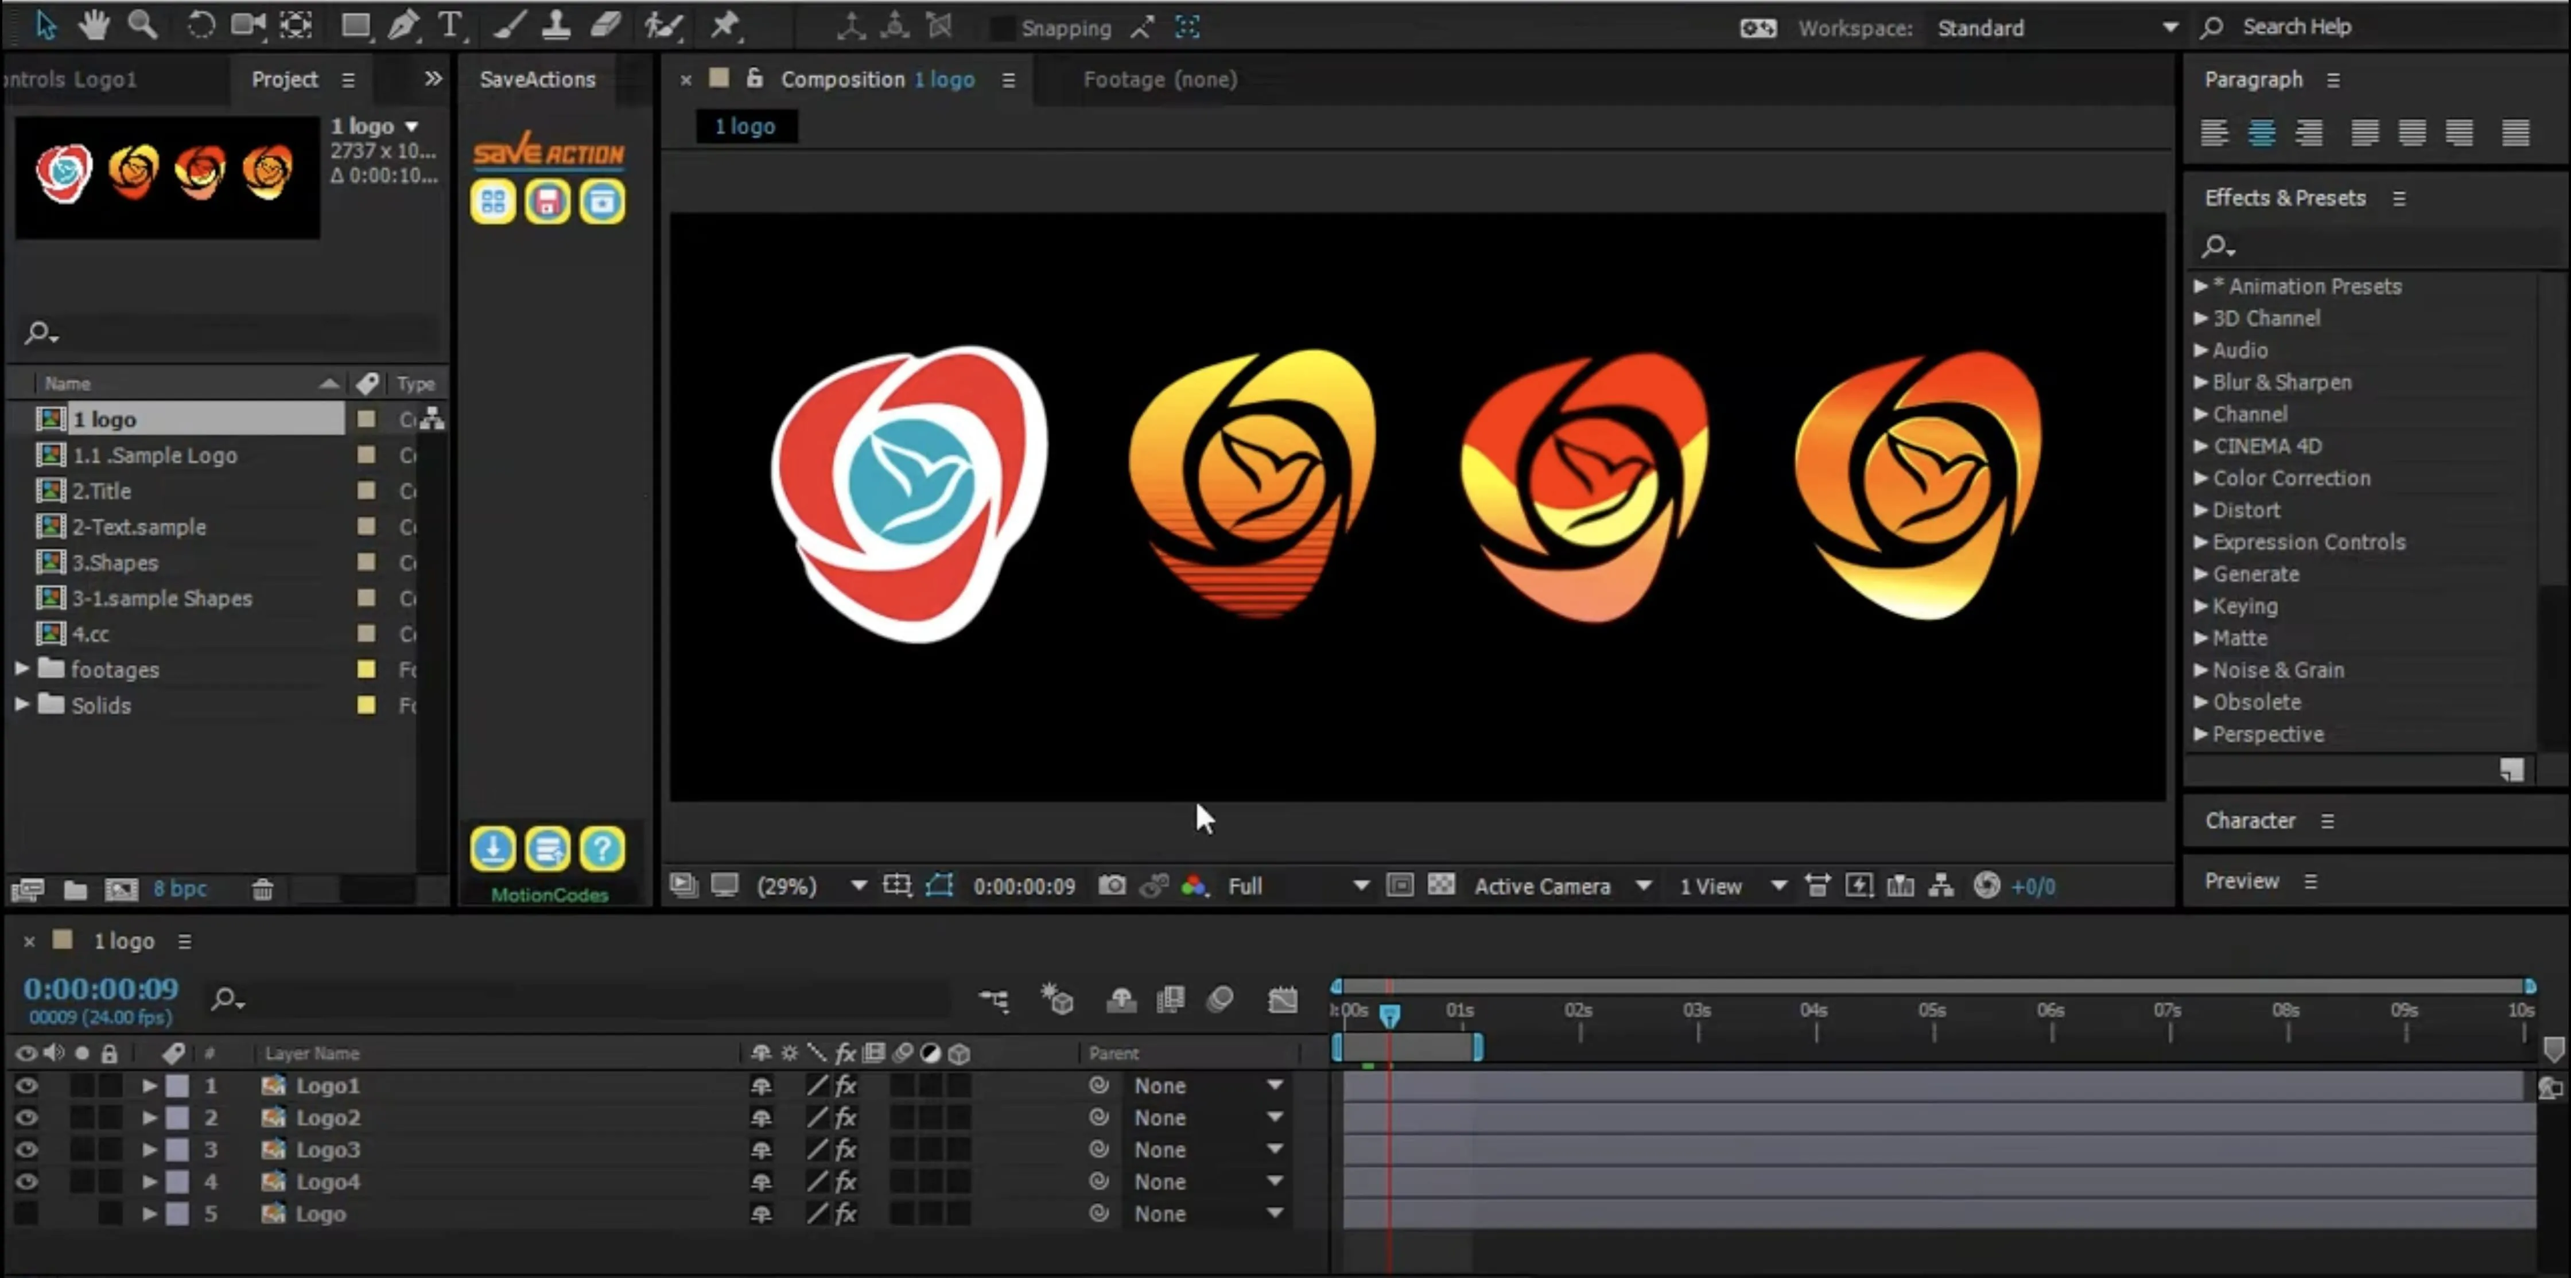The height and width of the screenshot is (1278, 2571).
Task: Toggle transparency grid in viewer
Action: pyautogui.click(x=1441, y=885)
